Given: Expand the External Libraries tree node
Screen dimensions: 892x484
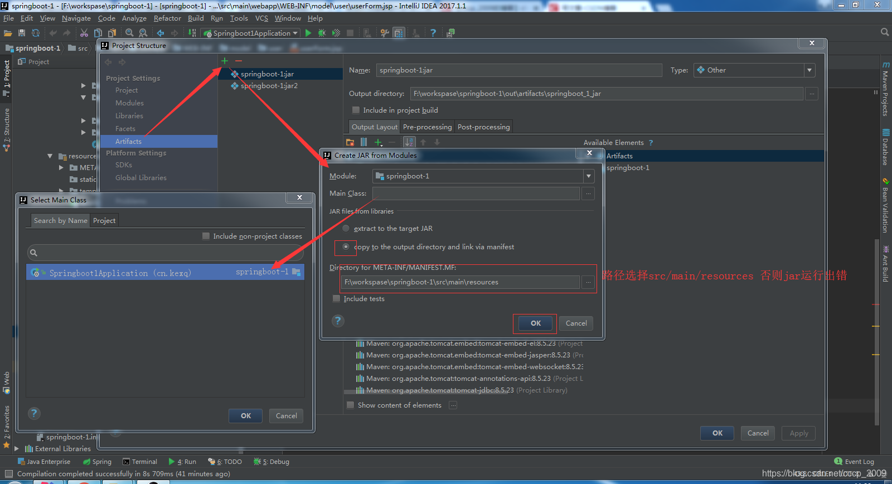Looking at the screenshot, I should (x=17, y=448).
